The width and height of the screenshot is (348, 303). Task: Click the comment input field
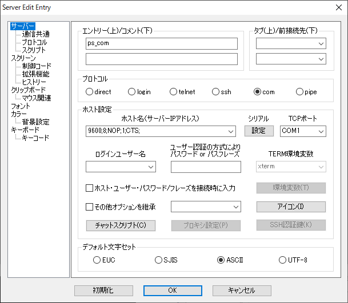coord(162,59)
